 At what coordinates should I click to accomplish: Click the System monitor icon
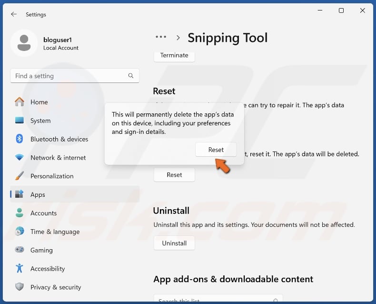[x=20, y=120]
